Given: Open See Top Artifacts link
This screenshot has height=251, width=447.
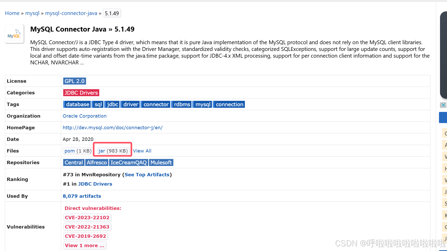Looking at the screenshot, I should coord(147,175).
